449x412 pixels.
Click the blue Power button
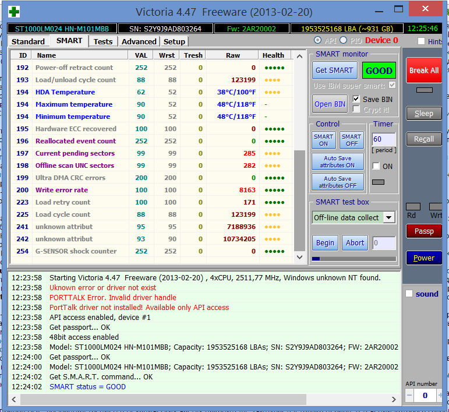click(x=424, y=258)
